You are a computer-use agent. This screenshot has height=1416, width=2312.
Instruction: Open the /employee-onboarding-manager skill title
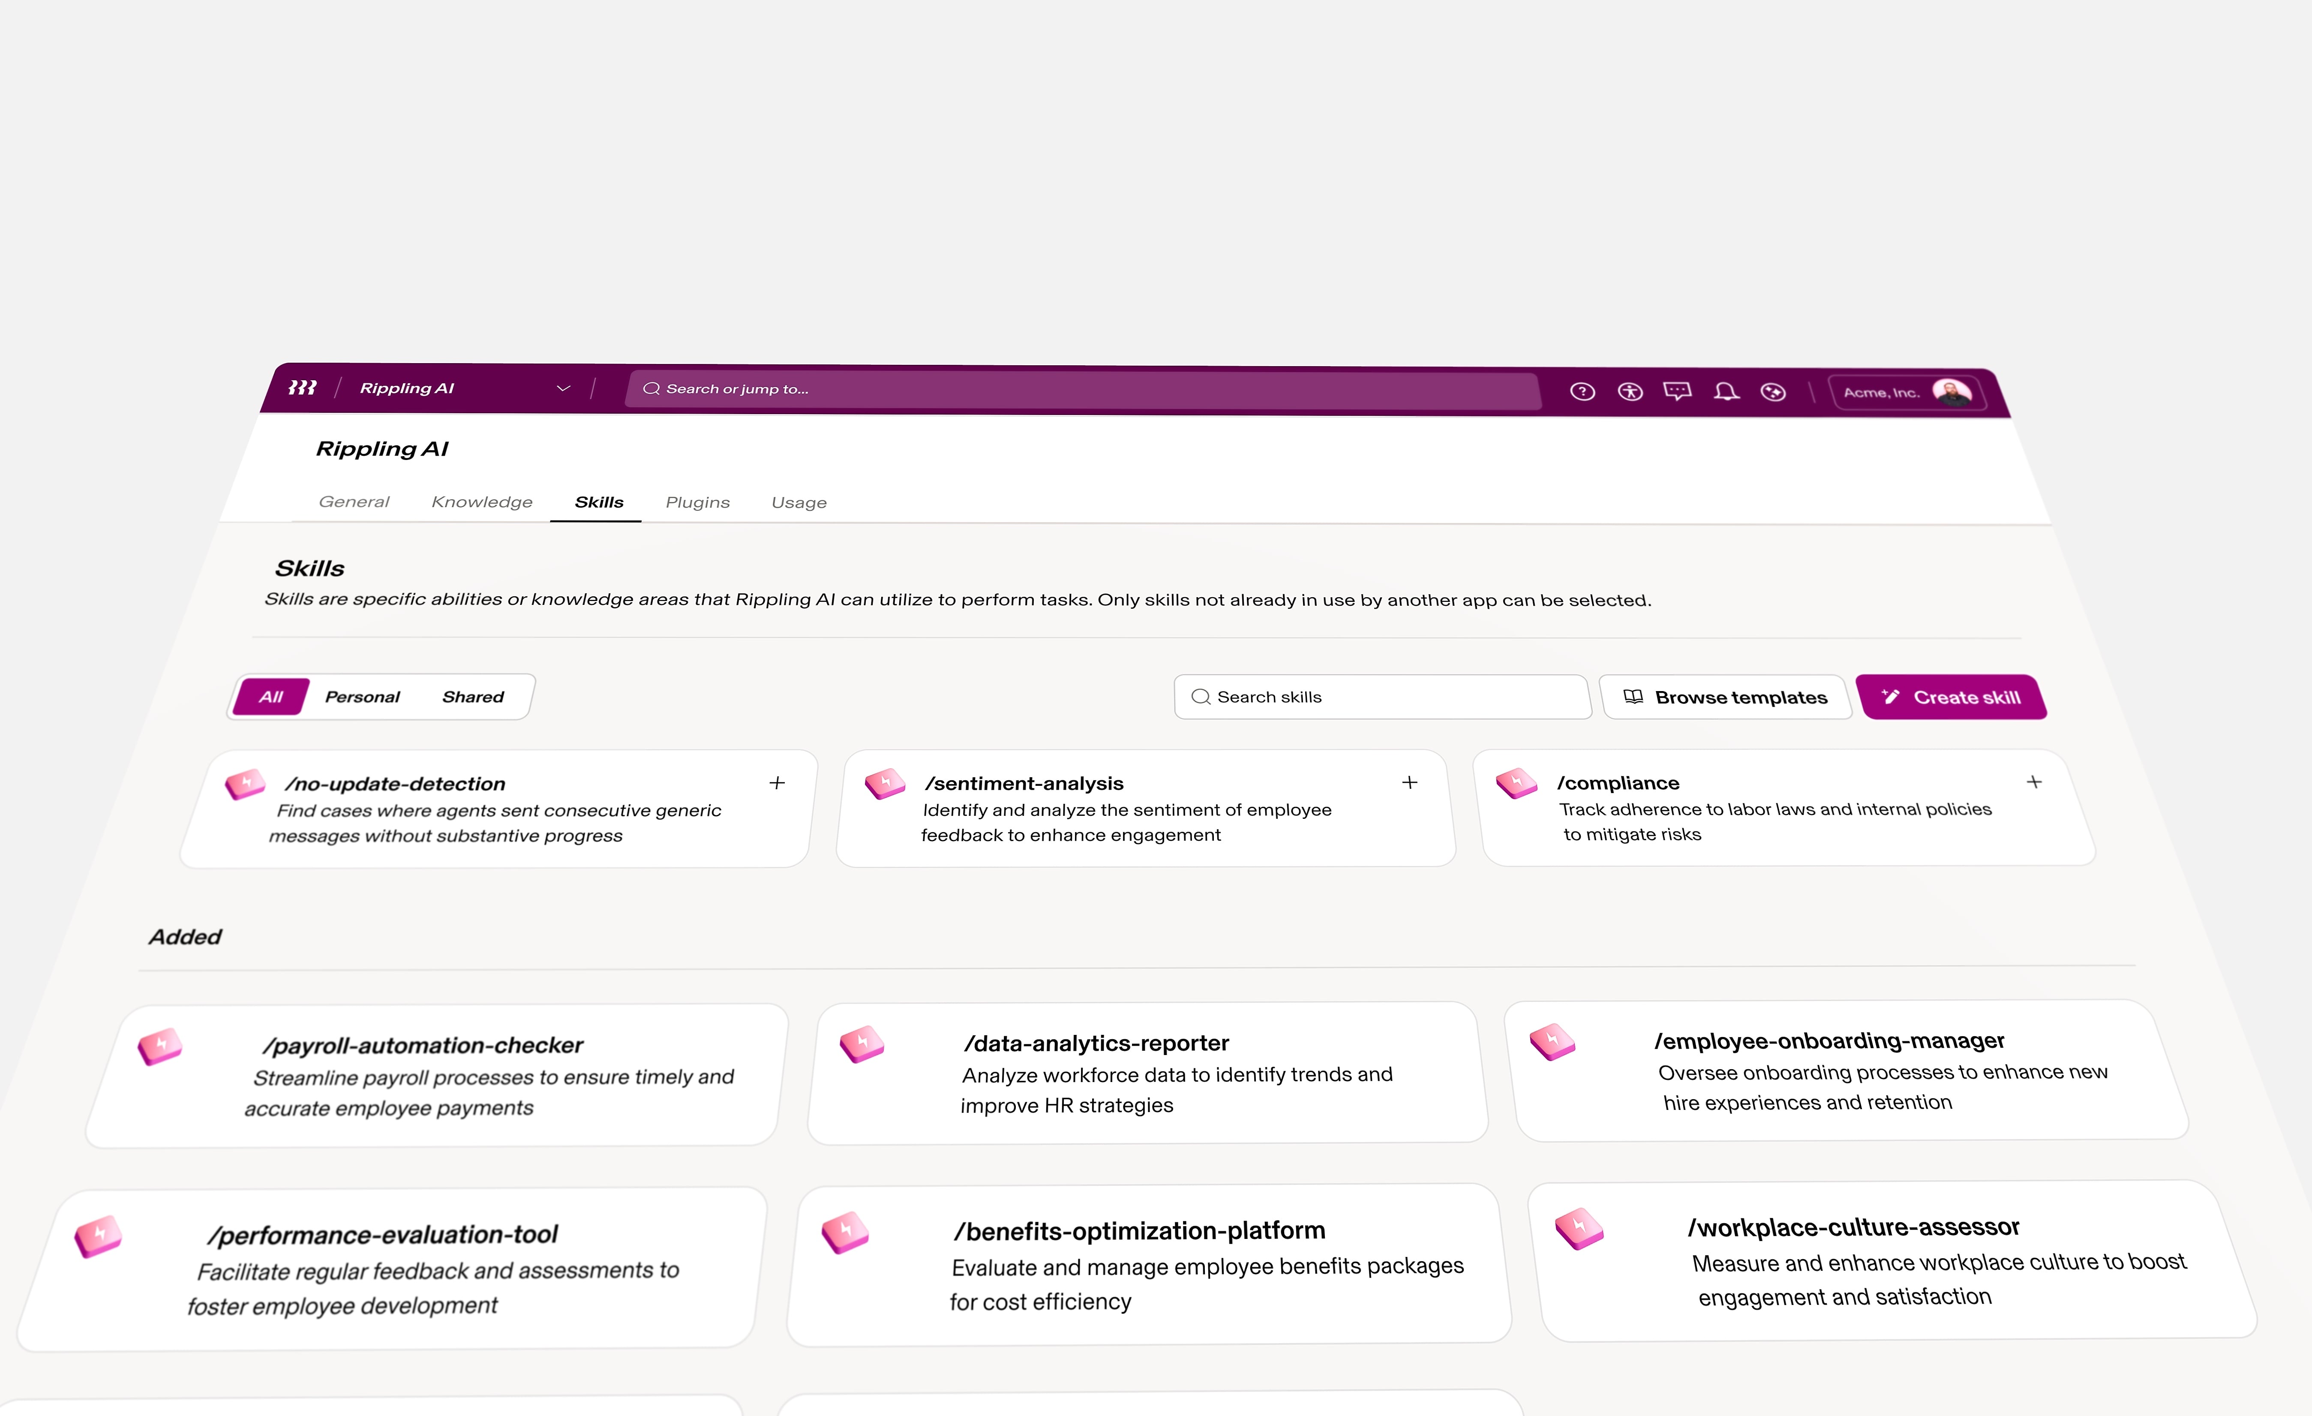(1829, 1040)
